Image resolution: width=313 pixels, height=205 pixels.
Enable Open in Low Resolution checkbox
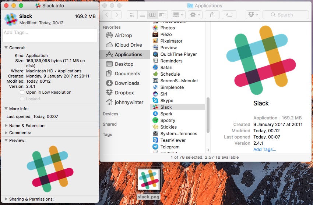point(22,92)
